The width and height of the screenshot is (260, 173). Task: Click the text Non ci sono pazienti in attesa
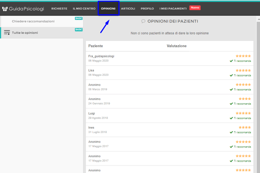point(170,33)
